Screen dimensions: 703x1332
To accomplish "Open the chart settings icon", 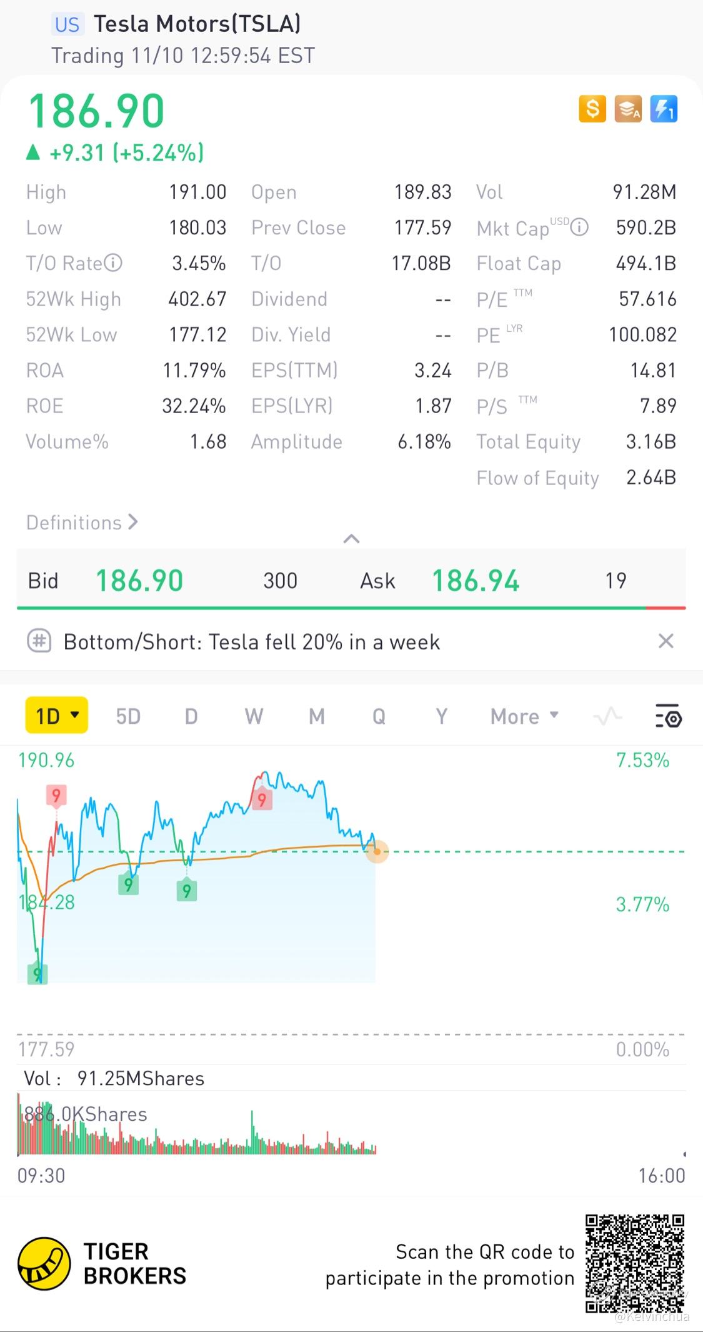I will 668,716.
